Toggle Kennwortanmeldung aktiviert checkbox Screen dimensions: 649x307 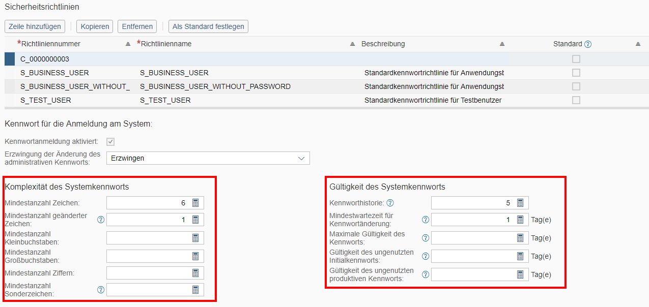coord(110,141)
